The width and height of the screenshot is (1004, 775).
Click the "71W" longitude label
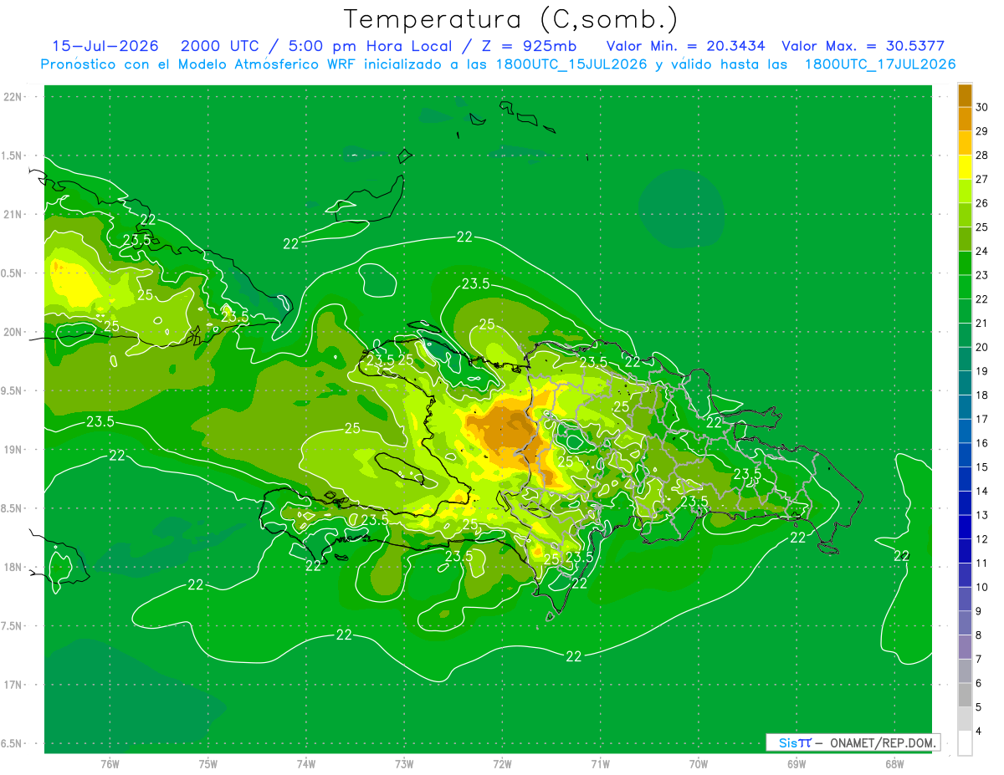(600, 763)
